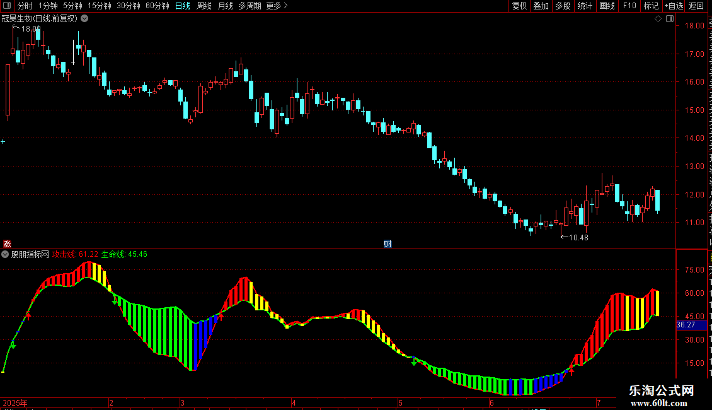This screenshot has height=410, width=712.
Task: Click the red 涨 marker icon
Action: pos(7,244)
